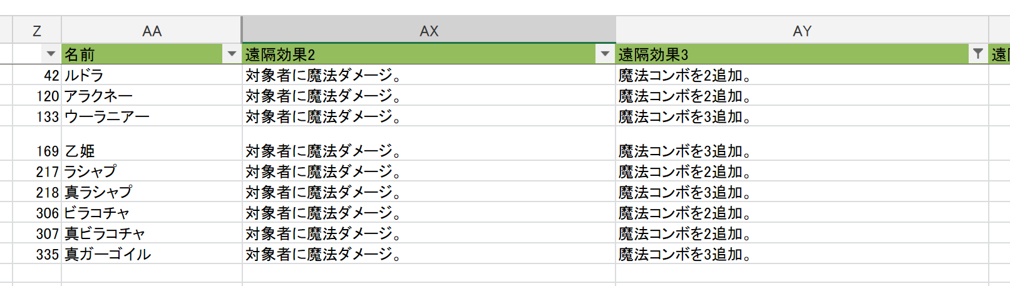
Task: Select 対象者に魔法ダメージ in the ルドラ row
Action: (x=323, y=76)
